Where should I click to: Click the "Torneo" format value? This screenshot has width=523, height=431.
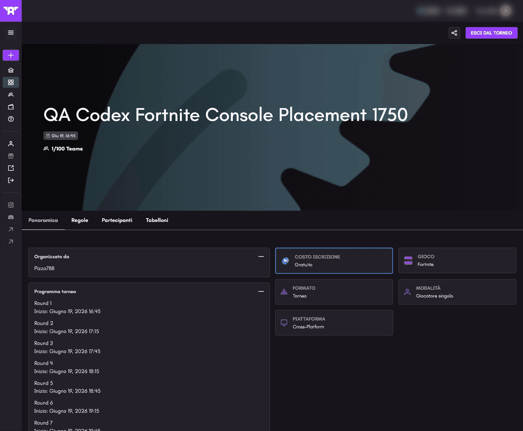pos(300,296)
